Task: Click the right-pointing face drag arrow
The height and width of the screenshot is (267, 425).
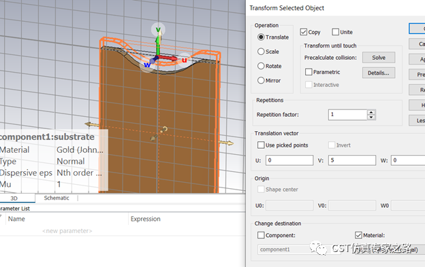Action: click(226, 143)
